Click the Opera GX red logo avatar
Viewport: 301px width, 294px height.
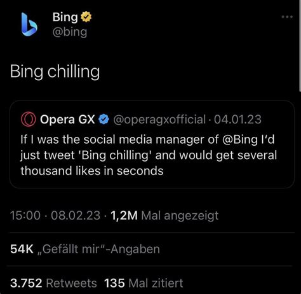pos(29,120)
